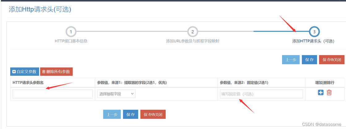
Task: Focus the HTTP请求头参数名 input field
Action: [x=53, y=94]
